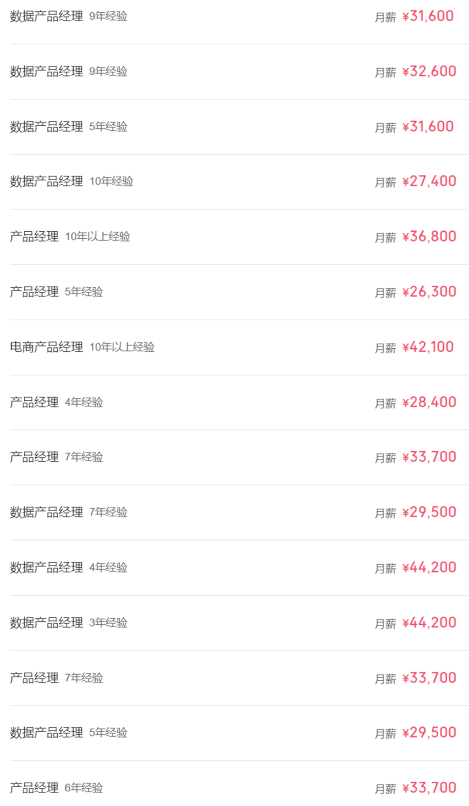
Task: Click ¥44,200 salary of 3年经验 row
Action: tap(429, 623)
